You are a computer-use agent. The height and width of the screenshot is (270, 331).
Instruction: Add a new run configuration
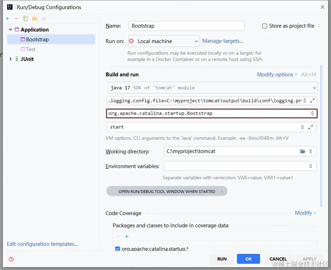[7, 19]
